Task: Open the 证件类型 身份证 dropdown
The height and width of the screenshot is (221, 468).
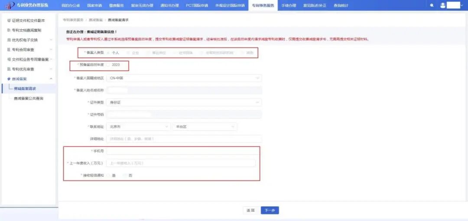Action: tap(184, 102)
